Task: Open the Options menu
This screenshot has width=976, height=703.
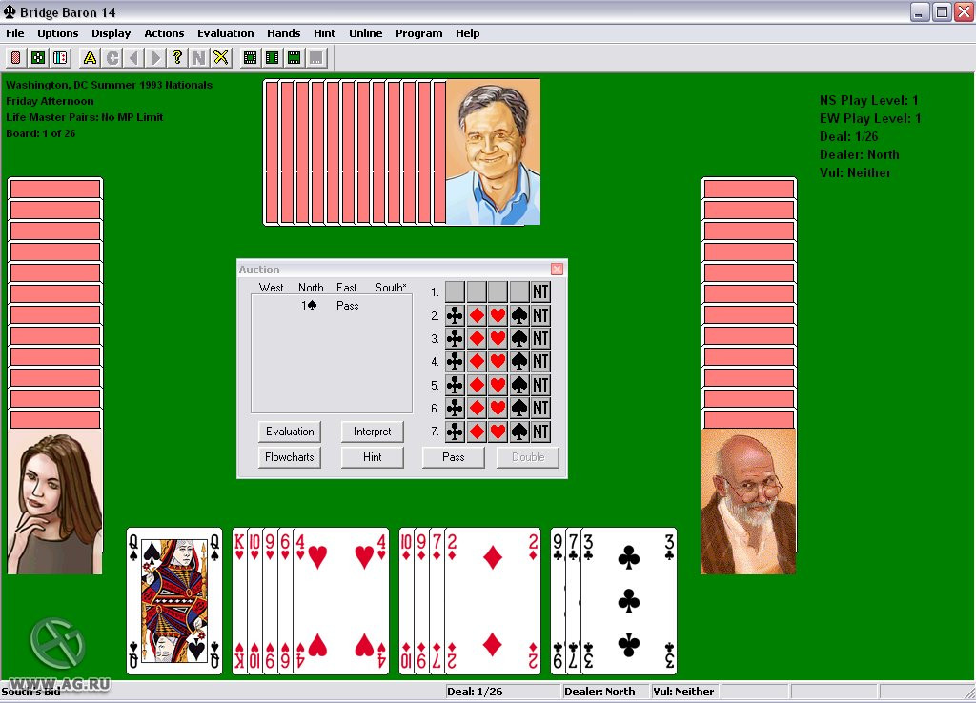Action: click(58, 33)
